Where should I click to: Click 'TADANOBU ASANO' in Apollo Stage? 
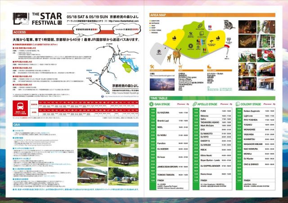210,122
